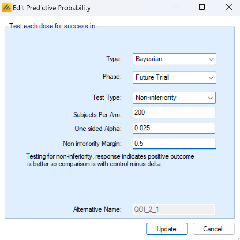Cancel the predictive probability edit
The height and width of the screenshot is (240, 240).
coord(213,229)
